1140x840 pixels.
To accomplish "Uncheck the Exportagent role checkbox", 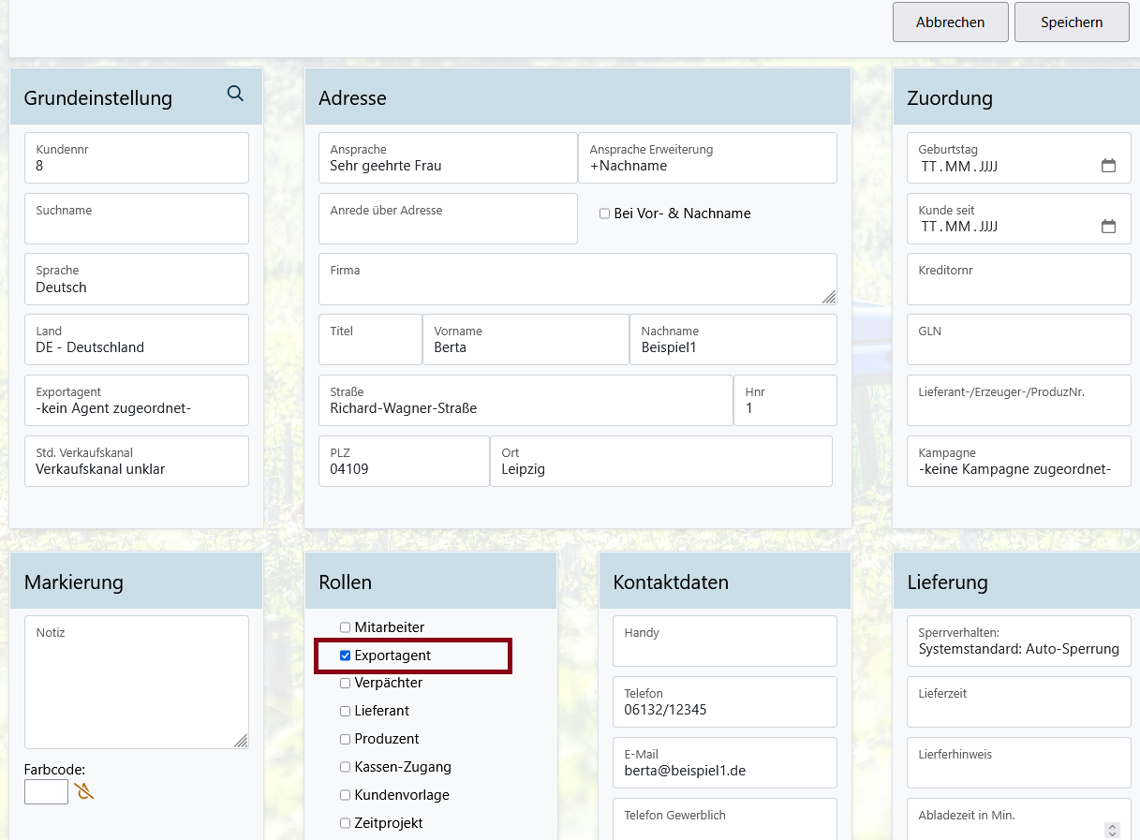I will click(x=346, y=656).
